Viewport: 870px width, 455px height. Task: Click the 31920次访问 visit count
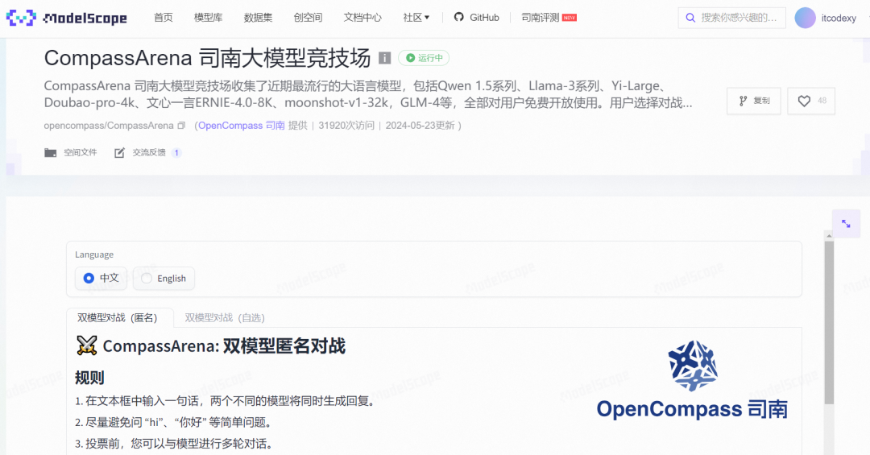point(346,126)
